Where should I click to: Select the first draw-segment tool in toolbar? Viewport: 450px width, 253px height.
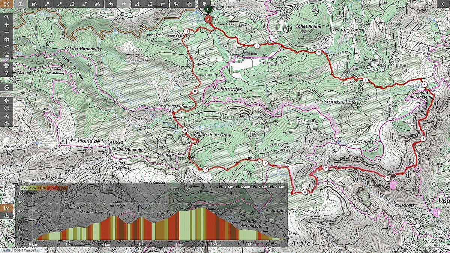(47, 4)
